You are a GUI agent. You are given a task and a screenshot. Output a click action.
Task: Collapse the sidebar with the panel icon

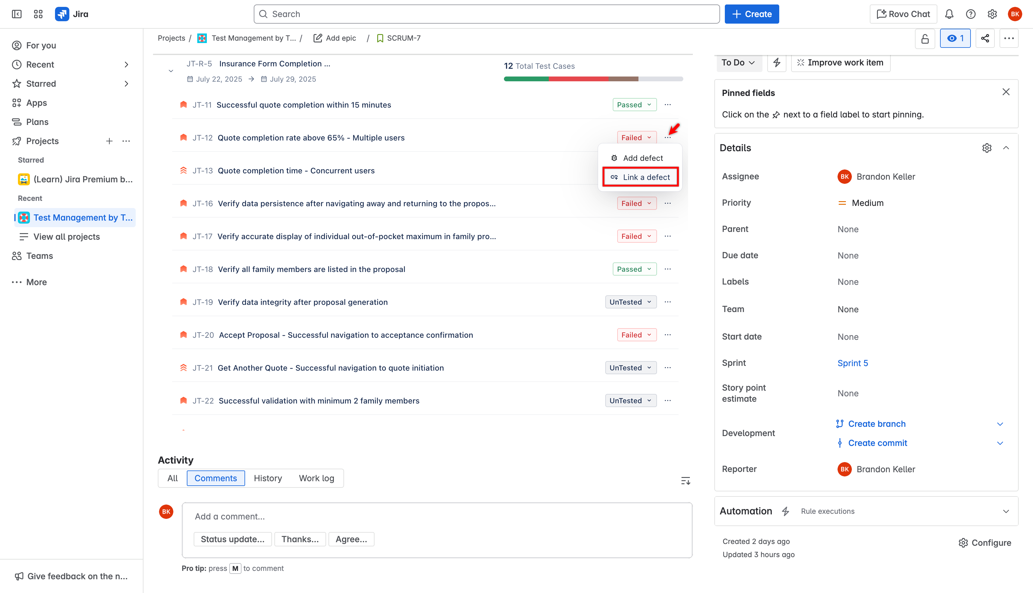pyautogui.click(x=17, y=14)
